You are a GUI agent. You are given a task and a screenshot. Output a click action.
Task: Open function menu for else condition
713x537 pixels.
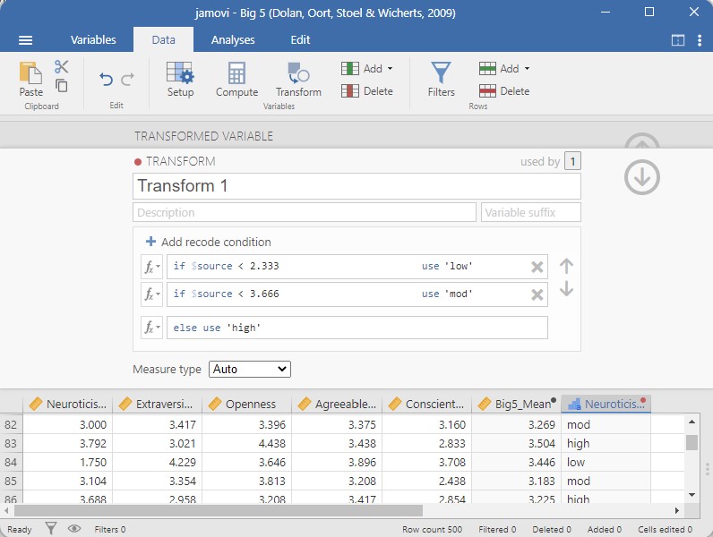tap(151, 328)
